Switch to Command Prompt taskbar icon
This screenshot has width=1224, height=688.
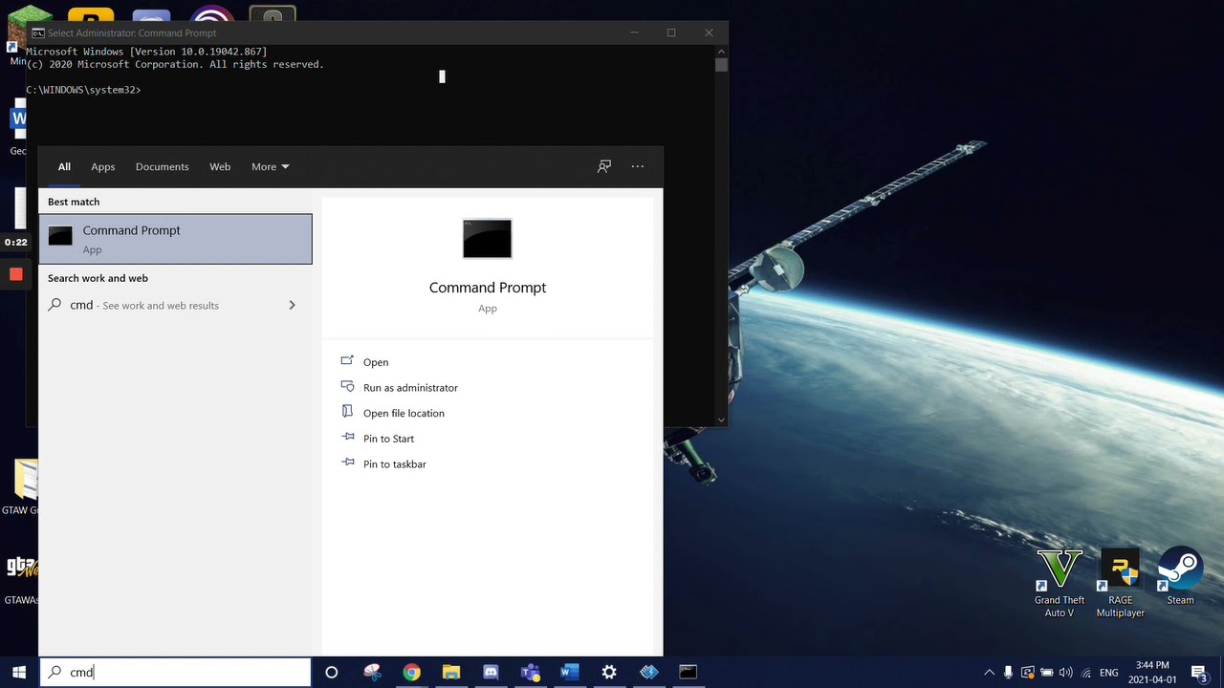pyautogui.click(x=688, y=673)
